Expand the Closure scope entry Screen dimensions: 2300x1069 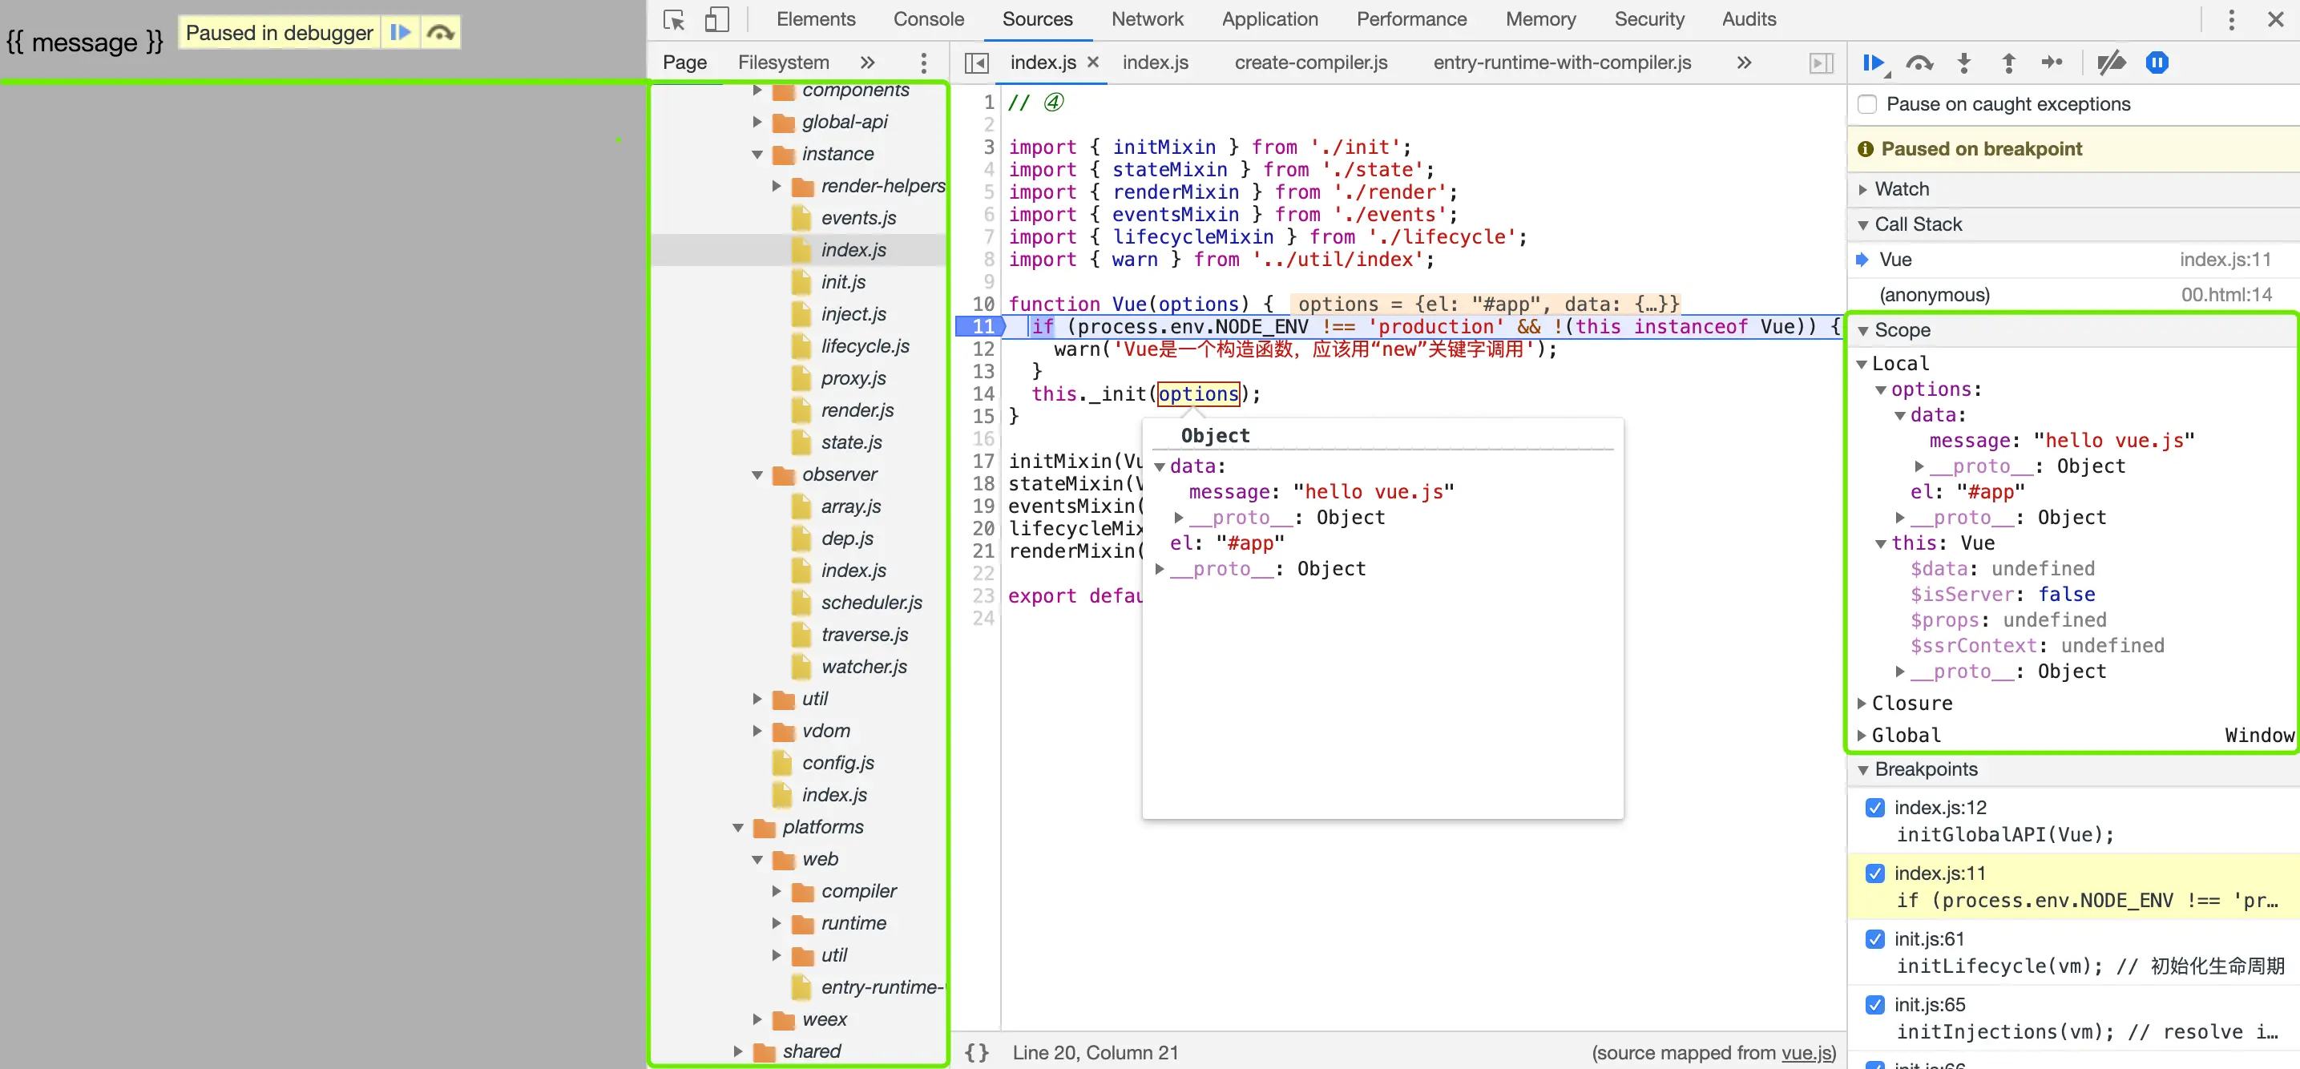click(1911, 703)
